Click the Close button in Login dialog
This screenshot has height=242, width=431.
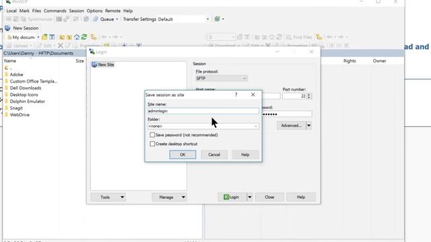269,197
